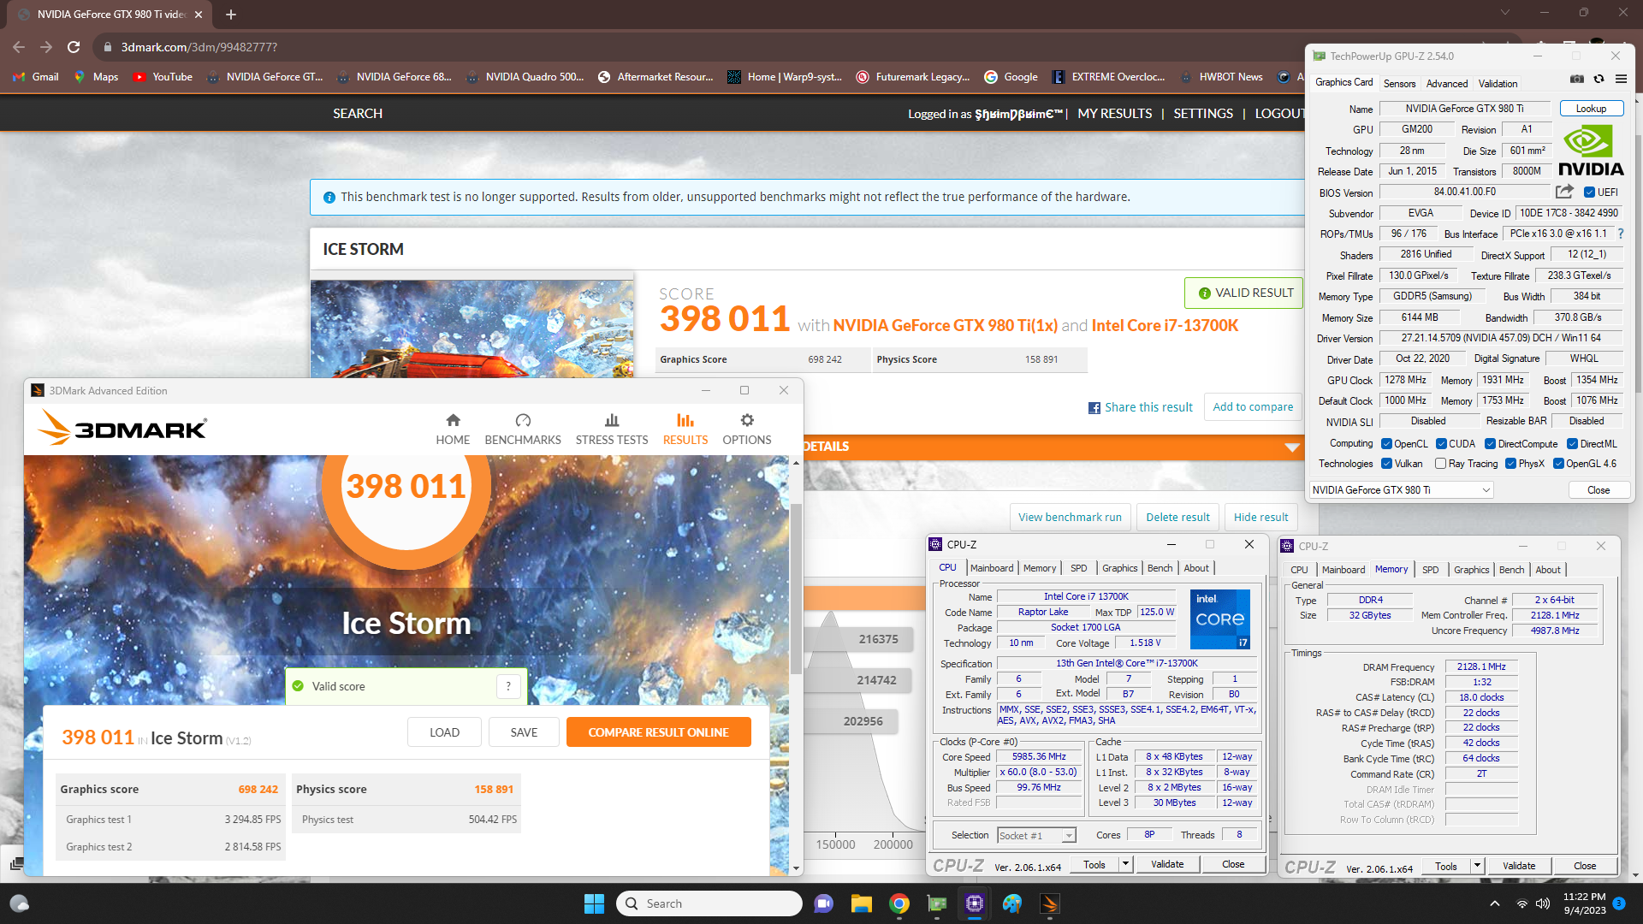Toggle the CUDA checkbox
1643x924 pixels.
(1441, 444)
